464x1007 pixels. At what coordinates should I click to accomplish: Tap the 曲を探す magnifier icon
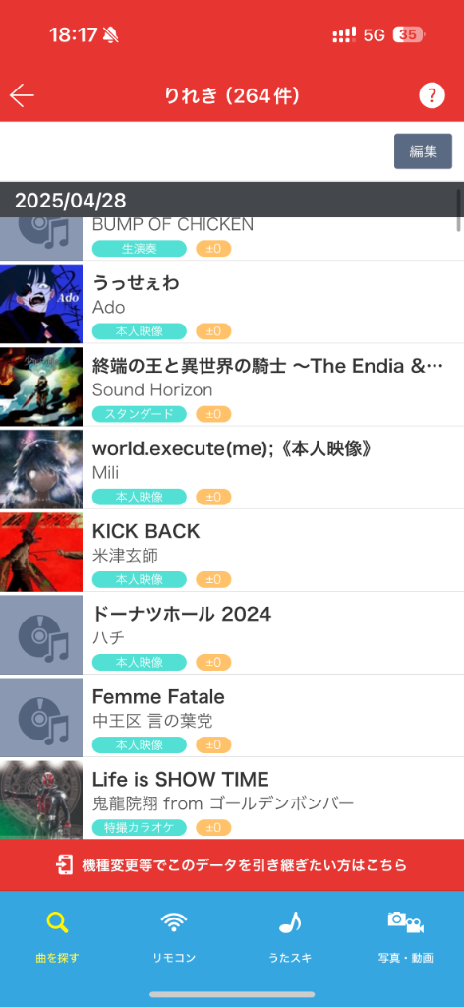click(x=57, y=922)
